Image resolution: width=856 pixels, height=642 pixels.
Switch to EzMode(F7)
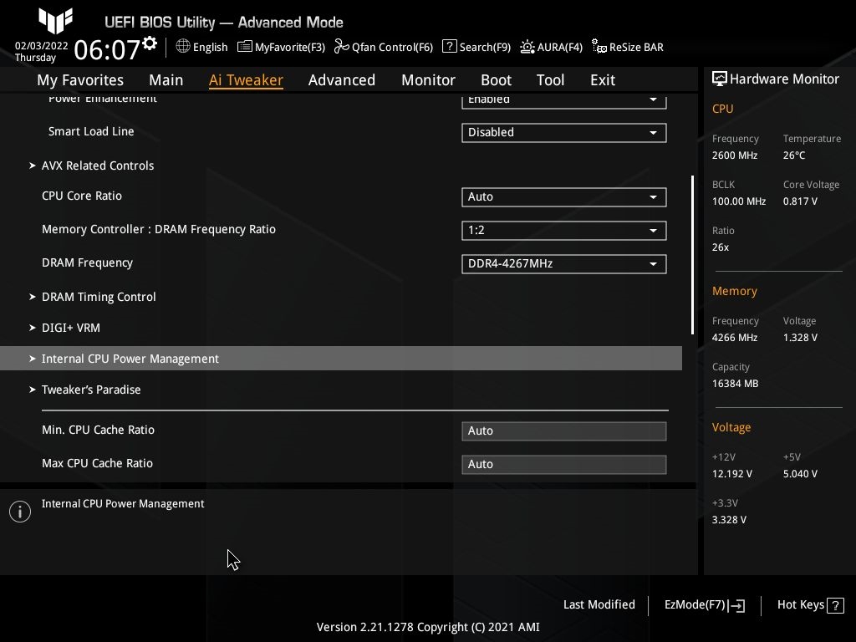(705, 605)
